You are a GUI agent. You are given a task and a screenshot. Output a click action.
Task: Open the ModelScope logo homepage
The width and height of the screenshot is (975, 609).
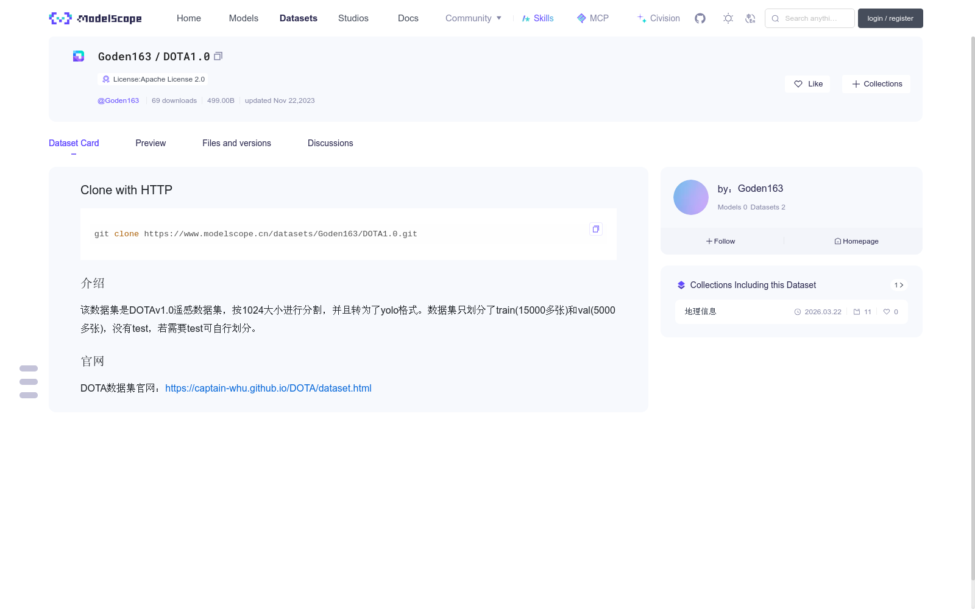95,18
